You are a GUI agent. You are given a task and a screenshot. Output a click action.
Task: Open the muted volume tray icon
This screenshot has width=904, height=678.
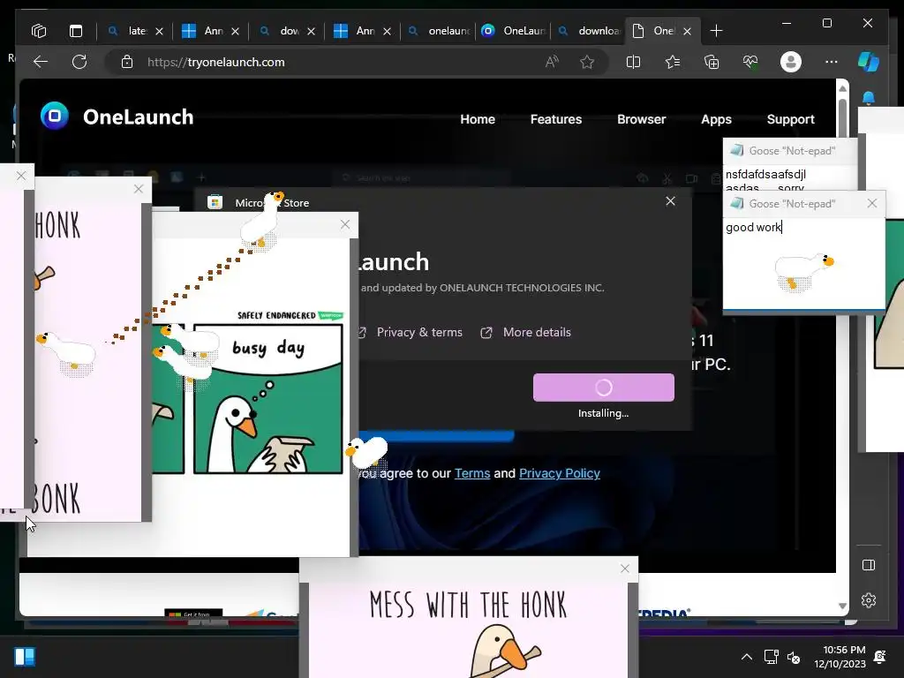(794, 657)
